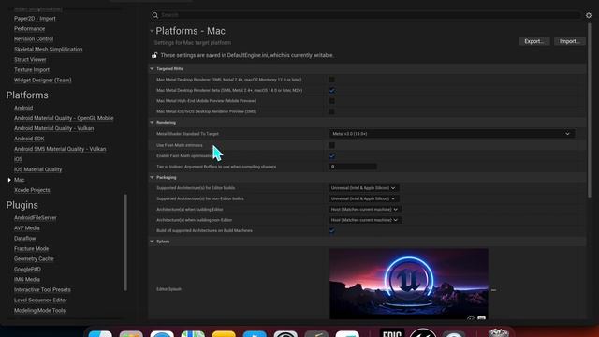
Task: Click the lock icon beside DefaultEngine.ini message
Action: pos(154,55)
